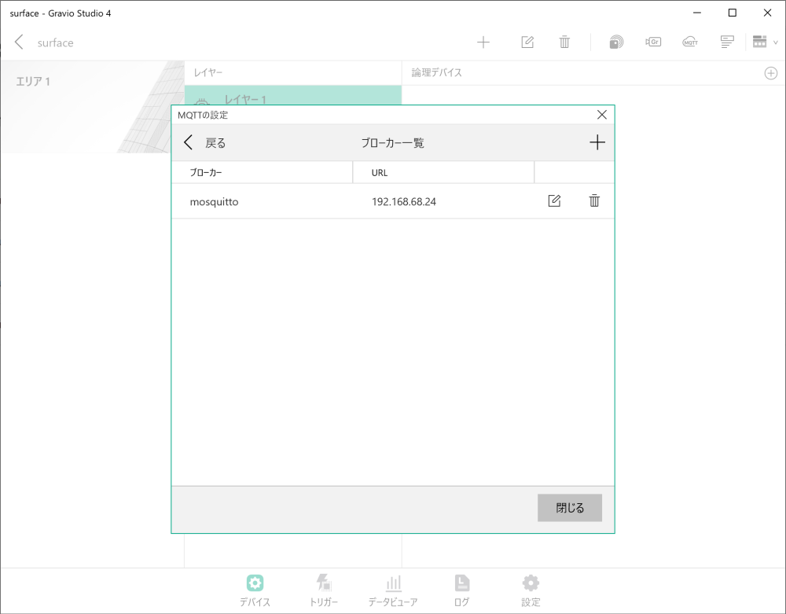Close the dialog with the 閉じる button
The height and width of the screenshot is (614, 786).
pos(569,507)
